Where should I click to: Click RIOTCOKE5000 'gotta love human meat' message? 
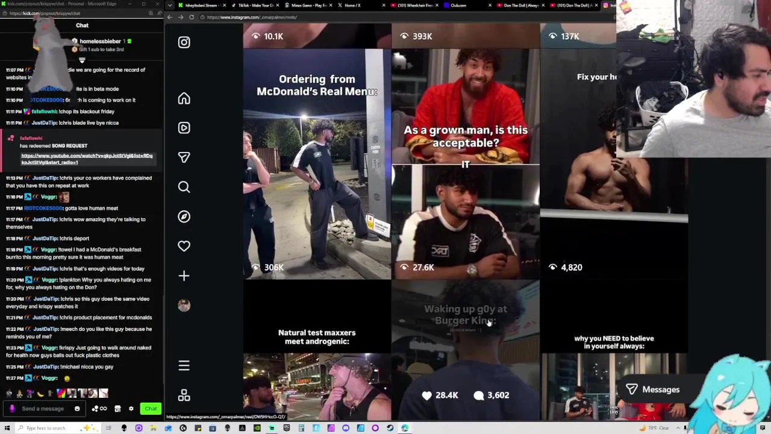[x=62, y=208]
